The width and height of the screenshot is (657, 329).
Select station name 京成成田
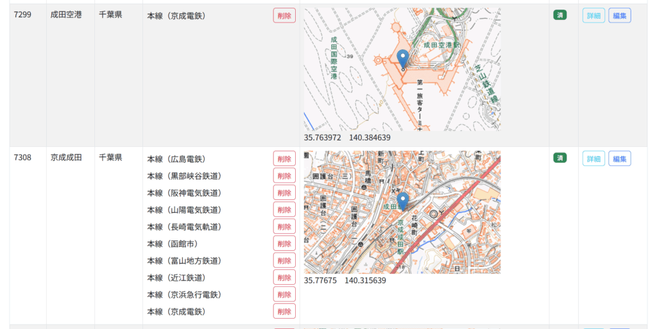click(66, 157)
